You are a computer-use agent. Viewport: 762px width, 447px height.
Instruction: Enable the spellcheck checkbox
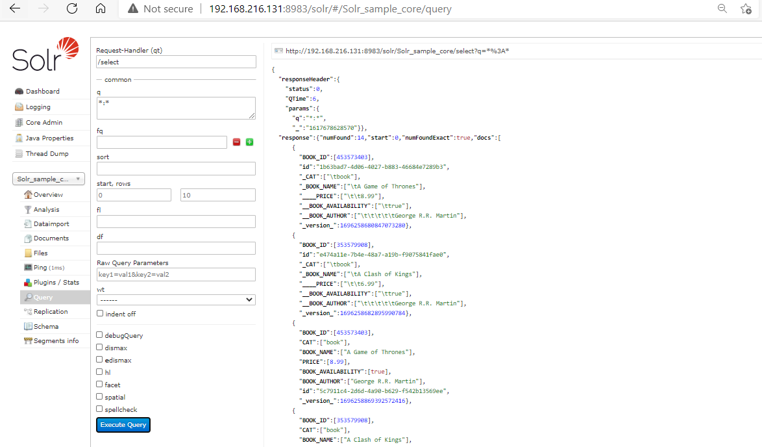coord(99,409)
